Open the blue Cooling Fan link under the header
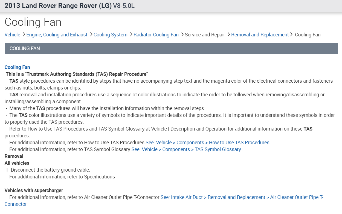 (17, 67)
